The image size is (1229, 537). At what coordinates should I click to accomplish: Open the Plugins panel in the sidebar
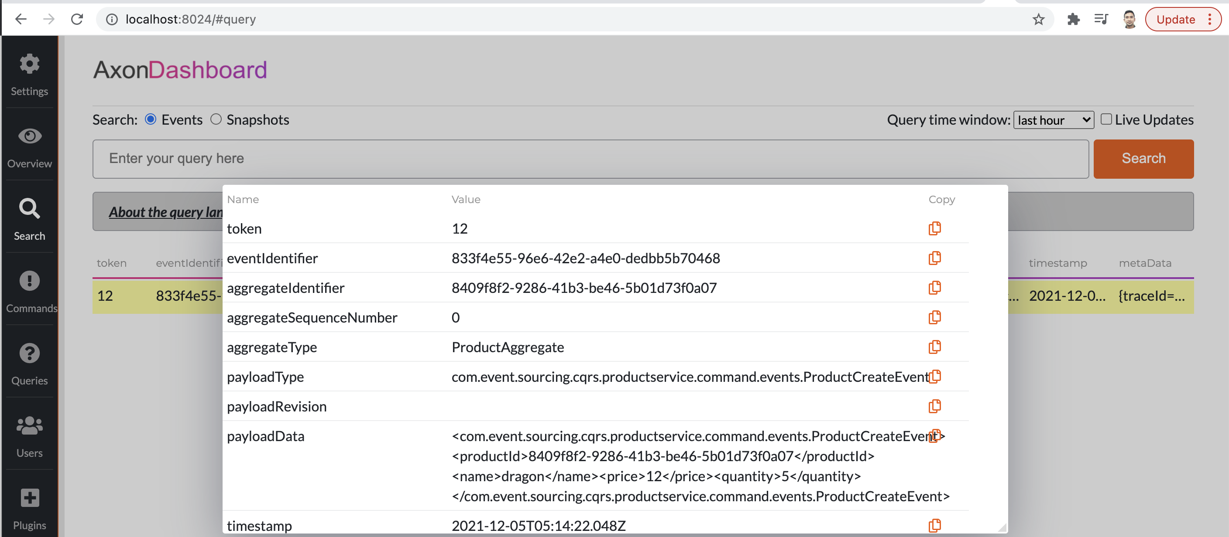[29, 506]
